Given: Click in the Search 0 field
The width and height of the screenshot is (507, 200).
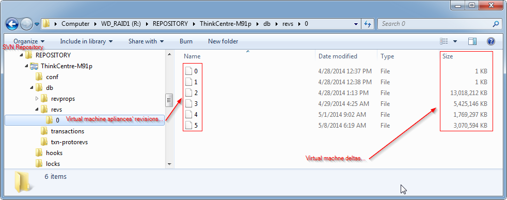Looking at the screenshot, I should tap(435, 24).
